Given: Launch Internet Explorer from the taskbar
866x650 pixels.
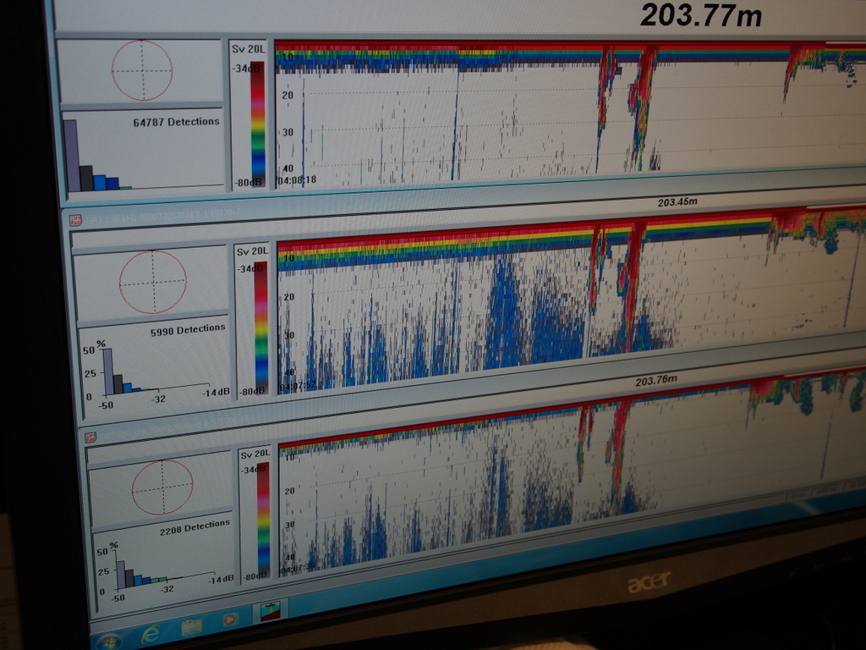Looking at the screenshot, I should [151, 632].
